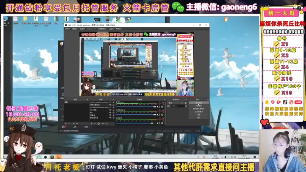The height and width of the screenshot is (172, 306).
Task: Move selected source up
Action: tap(103, 123)
